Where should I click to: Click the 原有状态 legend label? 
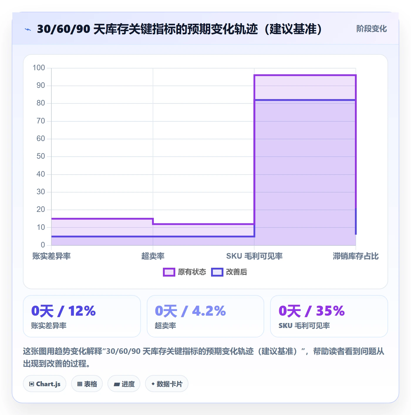[x=192, y=272]
